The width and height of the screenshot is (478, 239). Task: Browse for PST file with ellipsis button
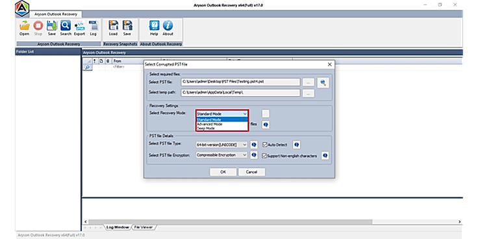(308, 82)
